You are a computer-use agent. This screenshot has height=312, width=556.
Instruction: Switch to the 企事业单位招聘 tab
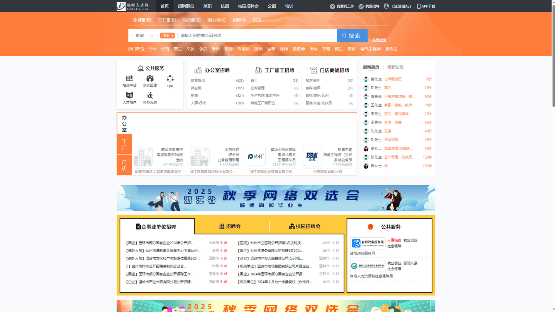157,226
